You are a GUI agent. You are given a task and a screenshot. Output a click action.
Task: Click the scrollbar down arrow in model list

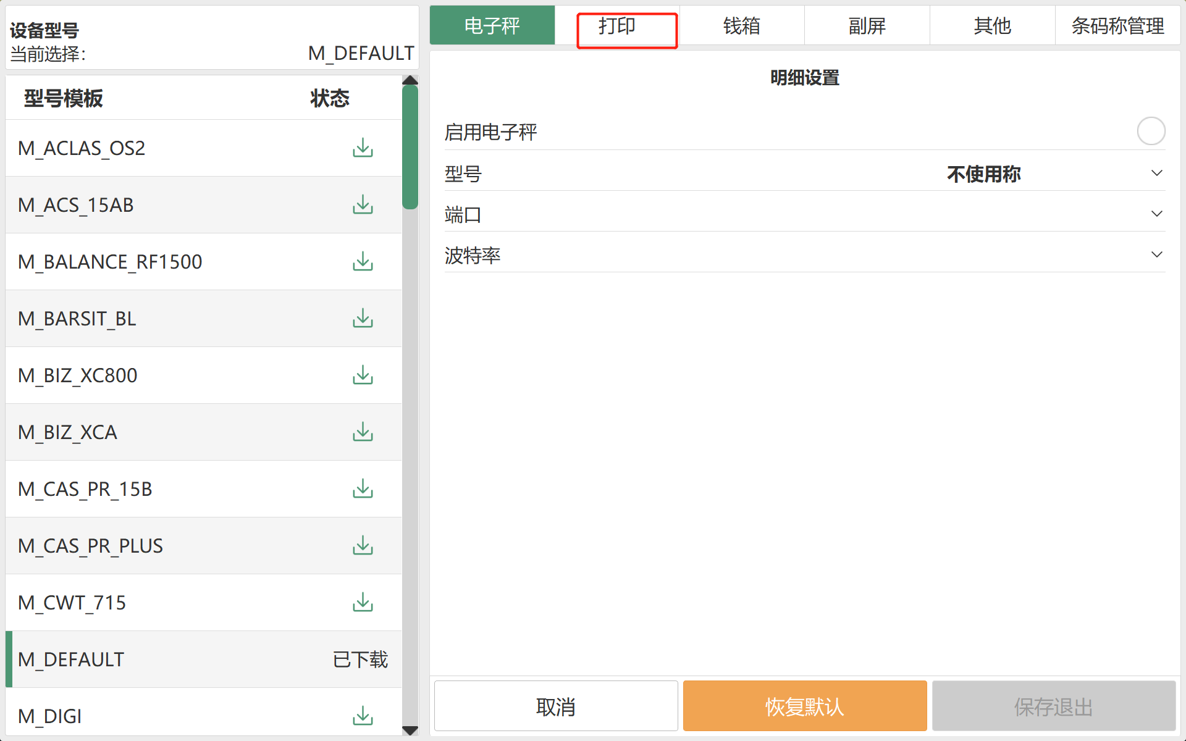[x=410, y=731]
